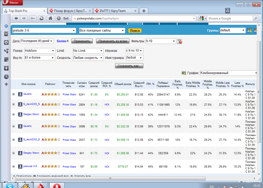This screenshot has height=188, width=263.
Task: Click the clear filter funnel icon
Action: click(x=180, y=41)
